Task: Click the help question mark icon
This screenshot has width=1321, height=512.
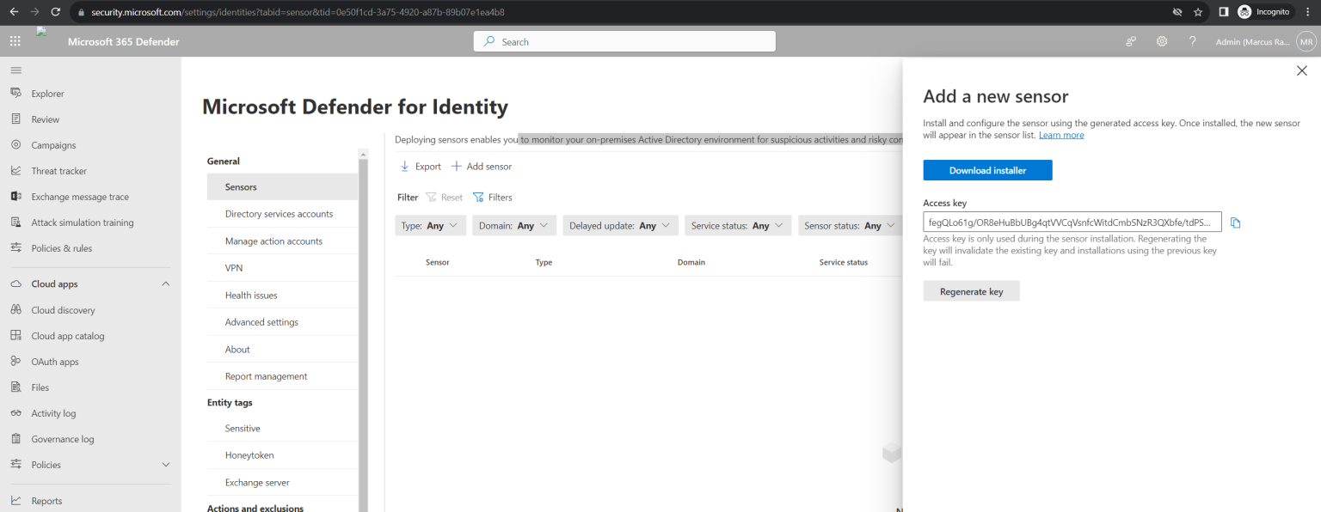Action: (x=1193, y=40)
